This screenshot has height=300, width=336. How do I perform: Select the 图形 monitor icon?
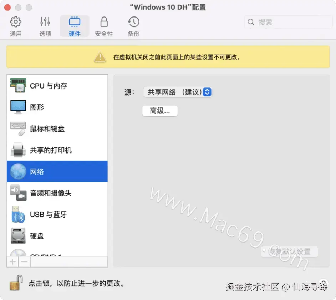pyautogui.click(x=18, y=107)
